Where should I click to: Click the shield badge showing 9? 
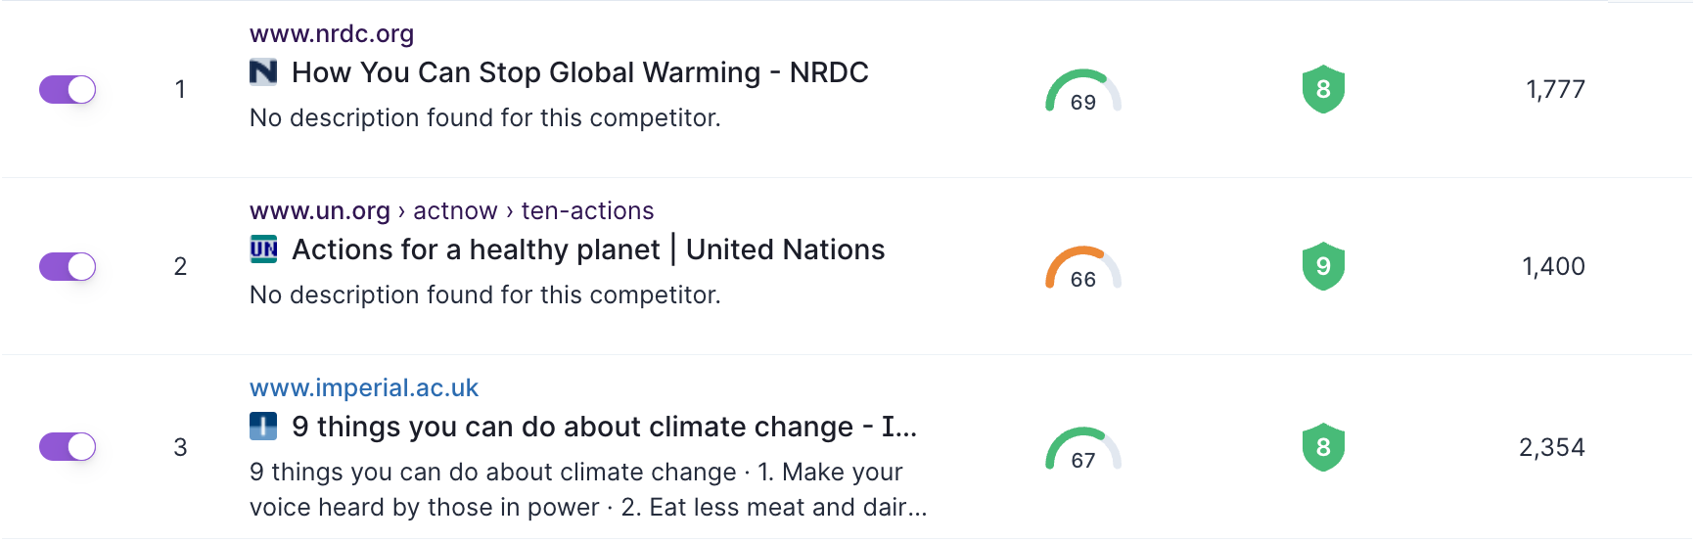[x=1323, y=266]
